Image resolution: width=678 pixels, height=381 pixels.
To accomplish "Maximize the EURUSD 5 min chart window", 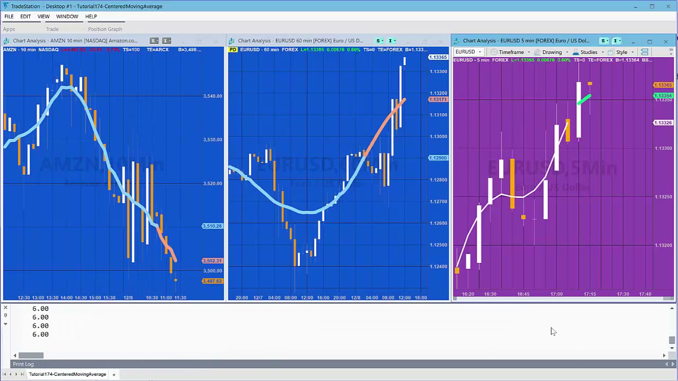I will point(649,41).
